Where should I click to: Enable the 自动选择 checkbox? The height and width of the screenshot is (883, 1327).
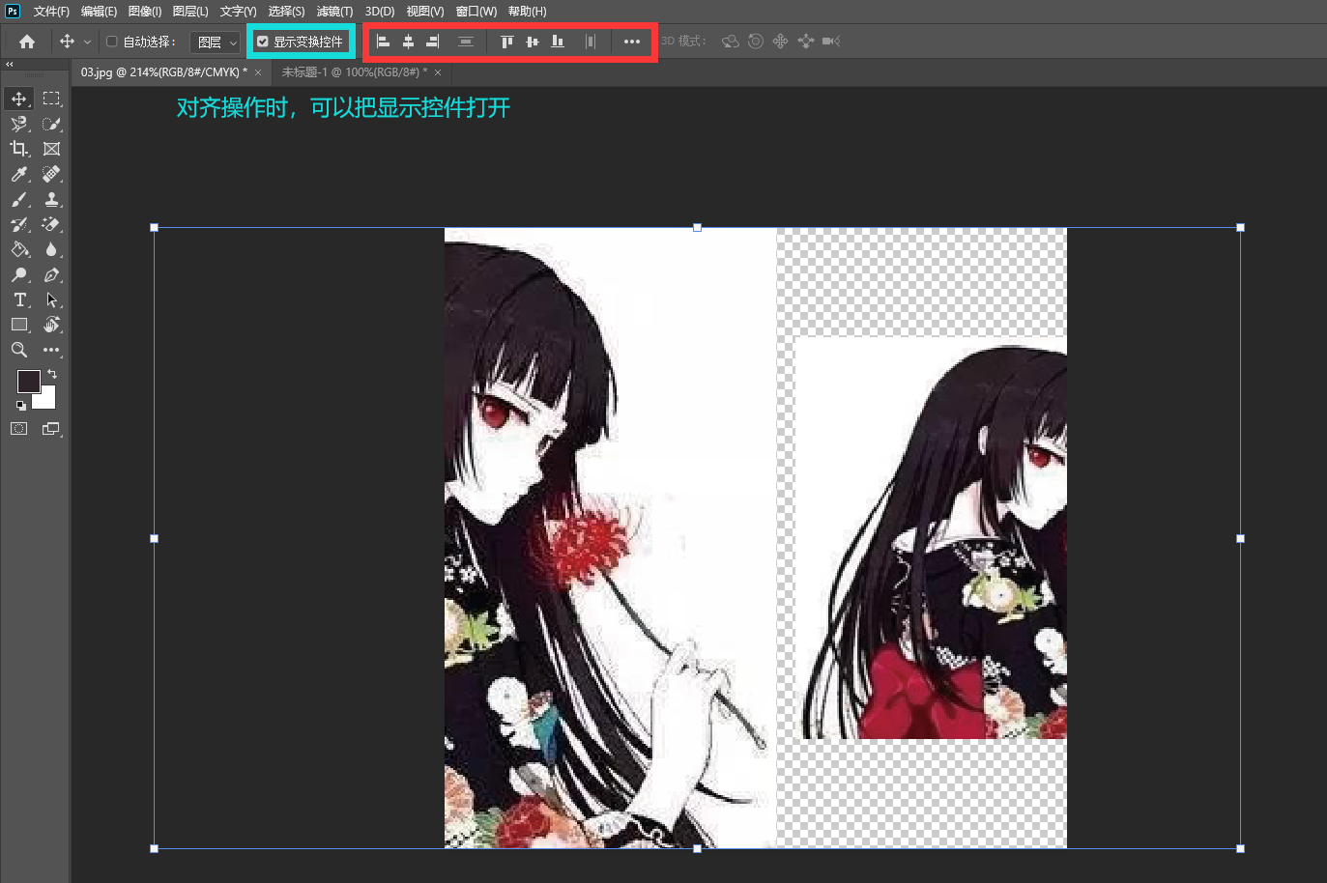(x=112, y=42)
